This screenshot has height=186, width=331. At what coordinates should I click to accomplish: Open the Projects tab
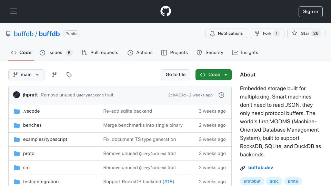174,52
